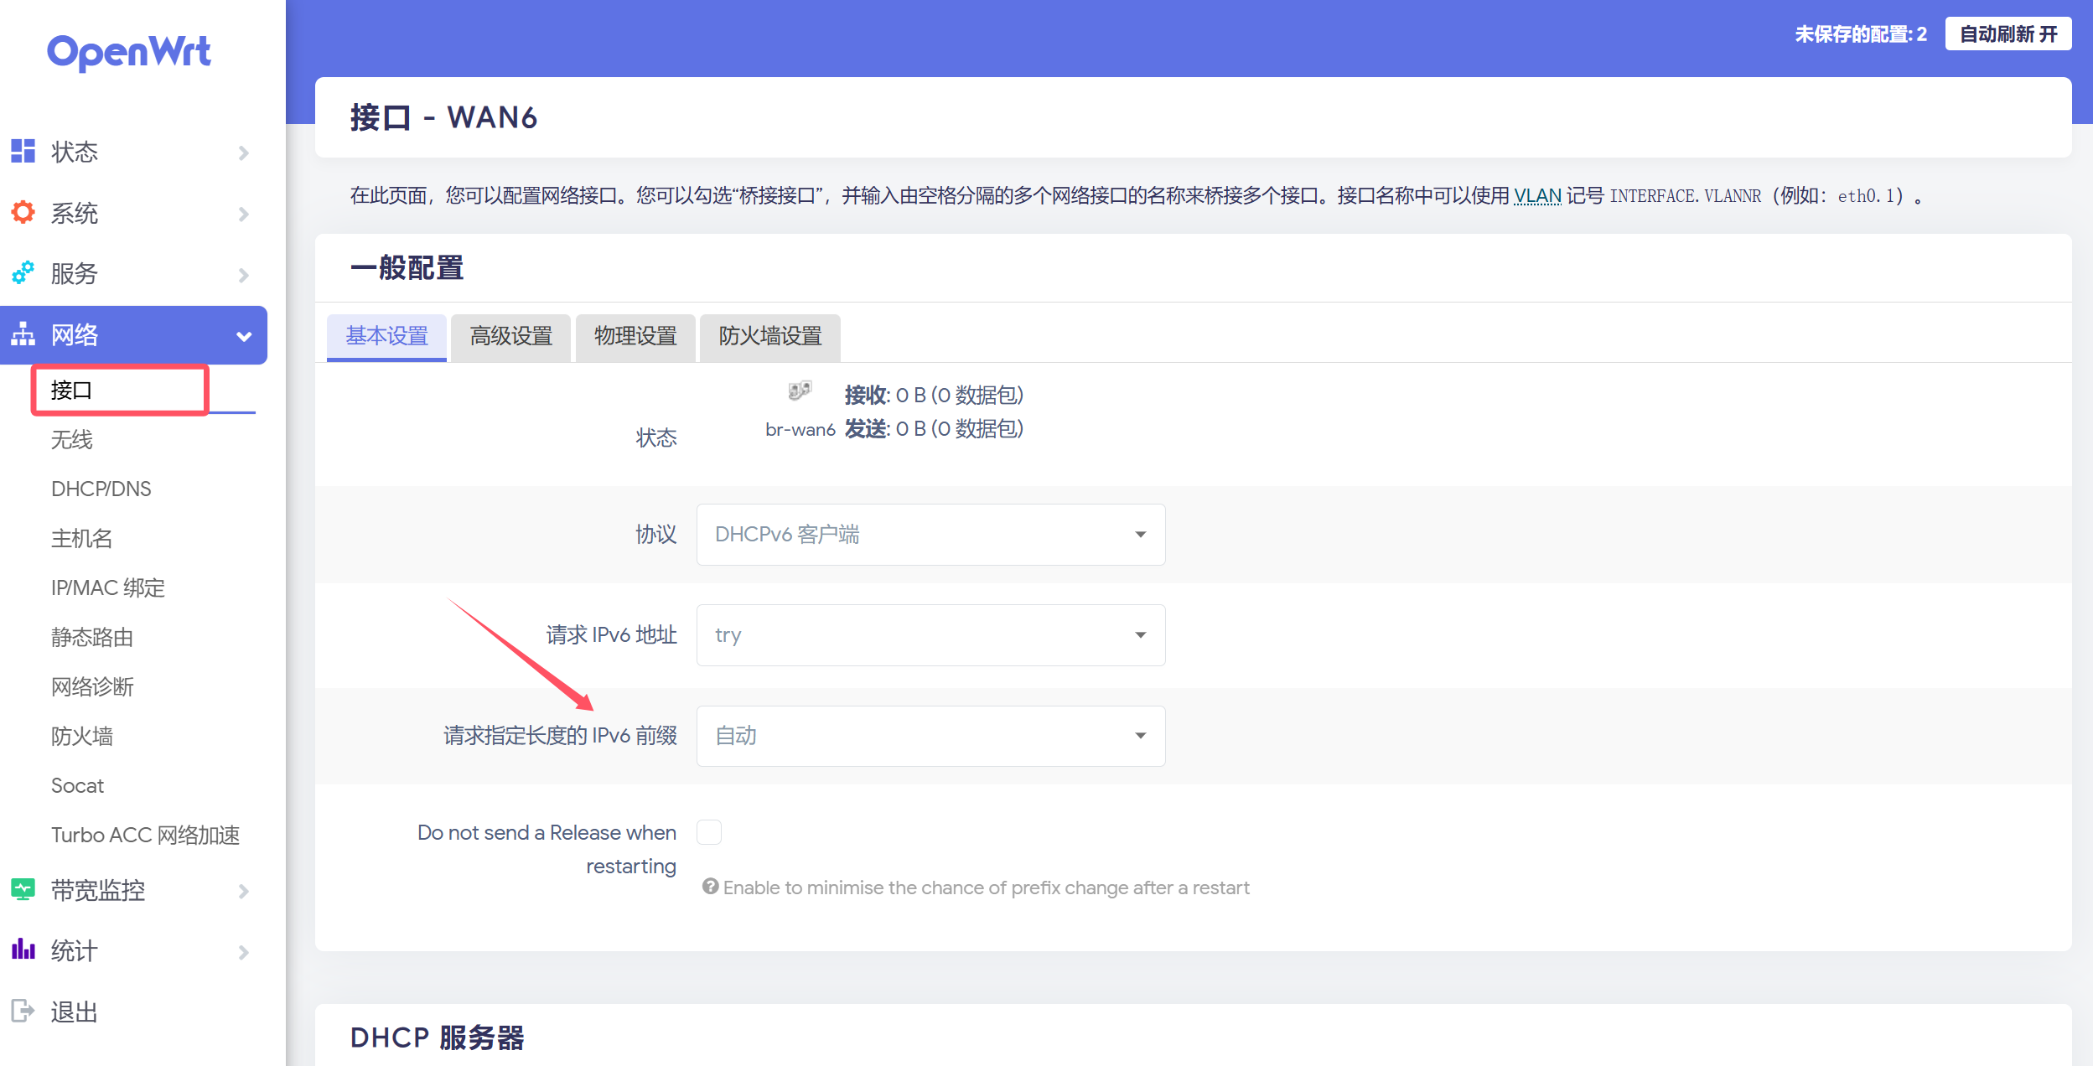2093x1066 pixels.
Task: Open the protocol DHCPv6 client dropdown
Action: pos(930,535)
